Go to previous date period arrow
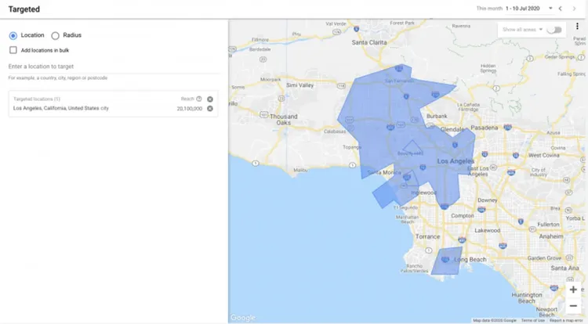The height and width of the screenshot is (324, 588). [x=561, y=9]
